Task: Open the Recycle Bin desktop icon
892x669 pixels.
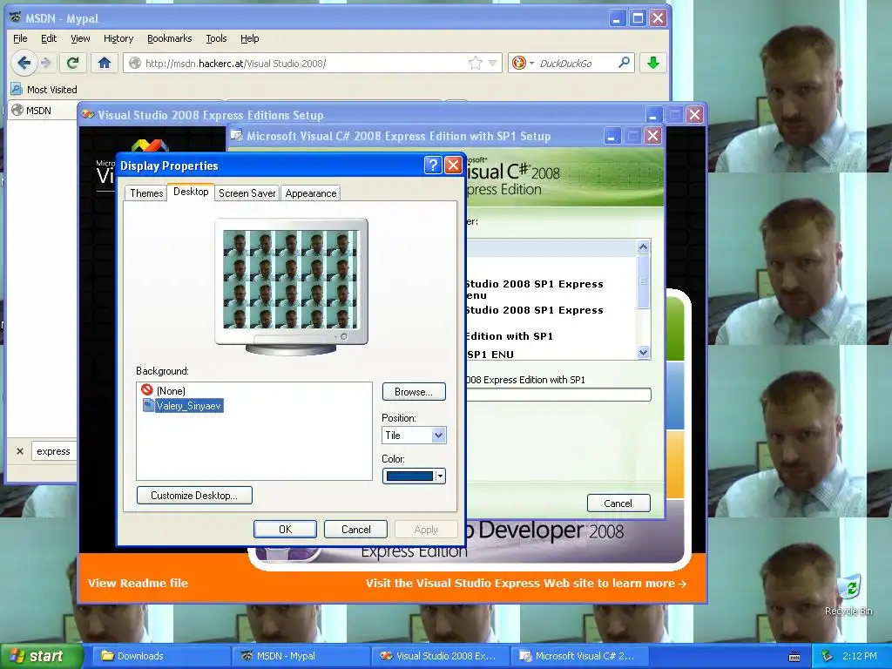Action: [848, 594]
